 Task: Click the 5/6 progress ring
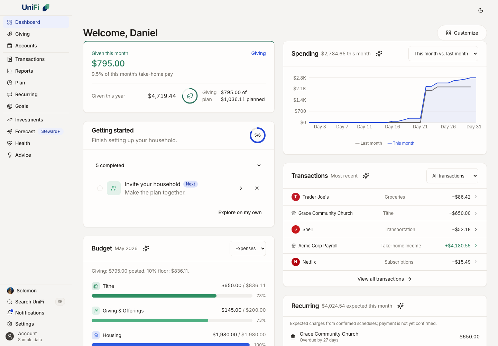click(x=258, y=135)
